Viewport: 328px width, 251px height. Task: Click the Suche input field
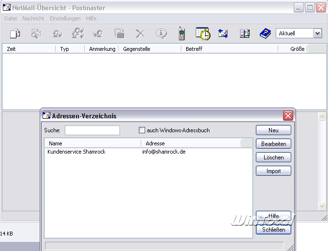[92, 130]
